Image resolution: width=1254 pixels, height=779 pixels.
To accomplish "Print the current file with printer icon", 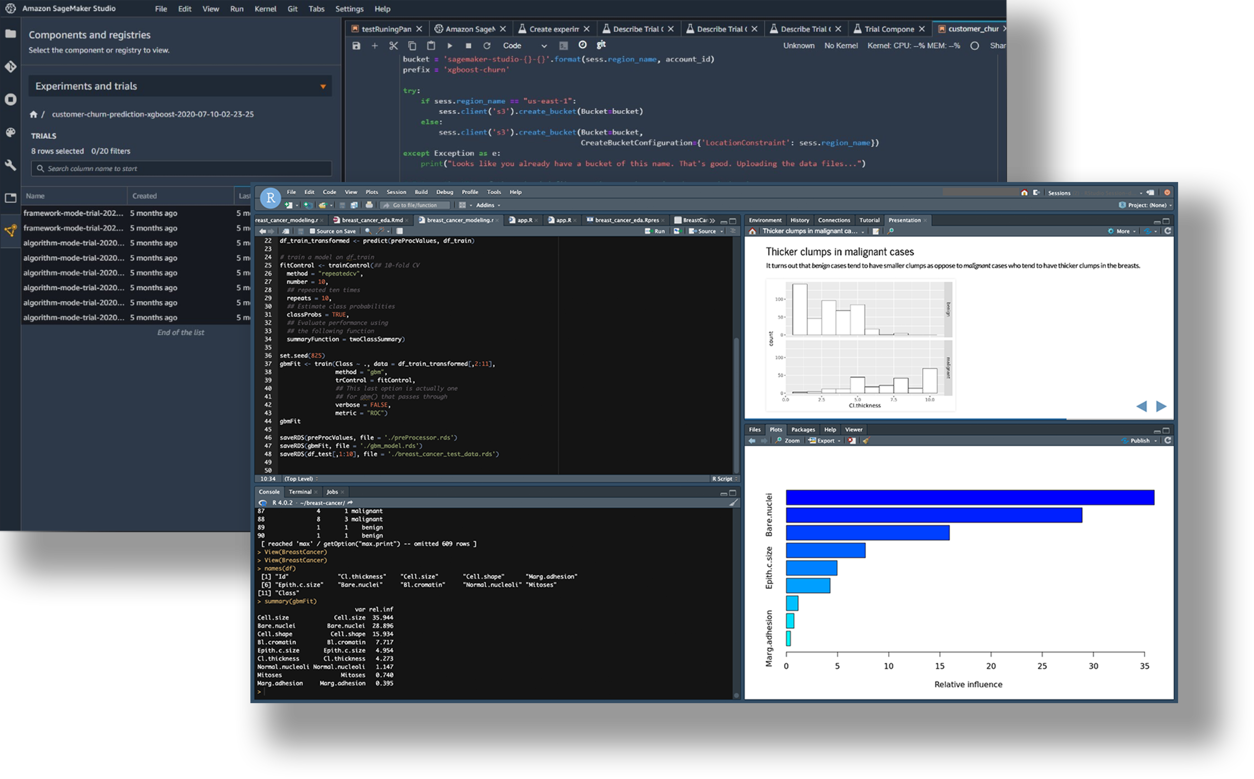I will (369, 205).
